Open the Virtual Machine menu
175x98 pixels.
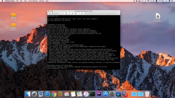pos(33,1)
